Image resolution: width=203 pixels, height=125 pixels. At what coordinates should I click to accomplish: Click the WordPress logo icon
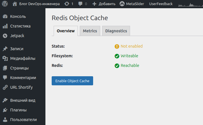[5, 4]
